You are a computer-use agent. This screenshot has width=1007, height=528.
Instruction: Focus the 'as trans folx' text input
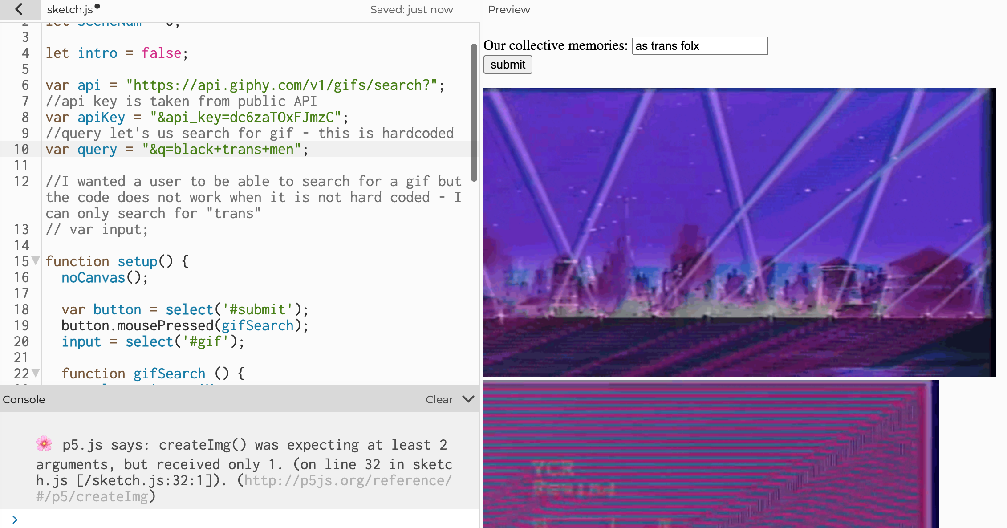(700, 46)
